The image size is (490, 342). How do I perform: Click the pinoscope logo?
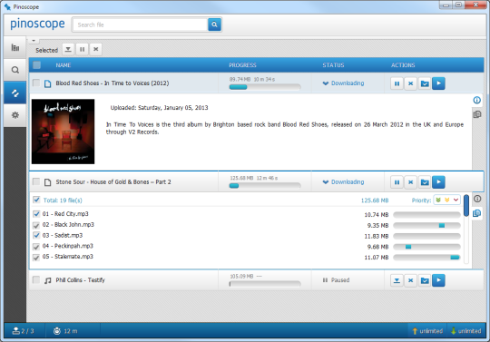[x=37, y=24]
